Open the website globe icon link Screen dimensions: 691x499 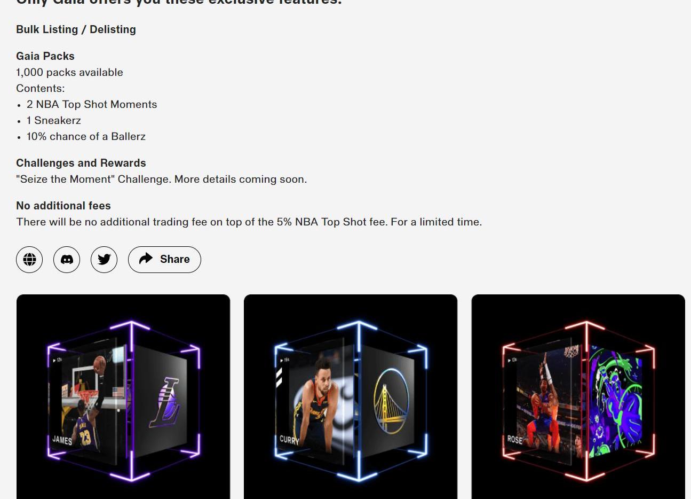pos(29,260)
